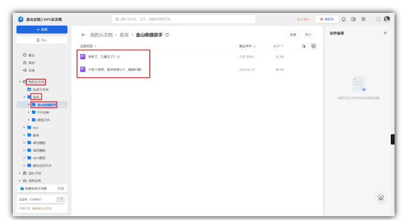Click the 32 KB size cell

[280, 57]
